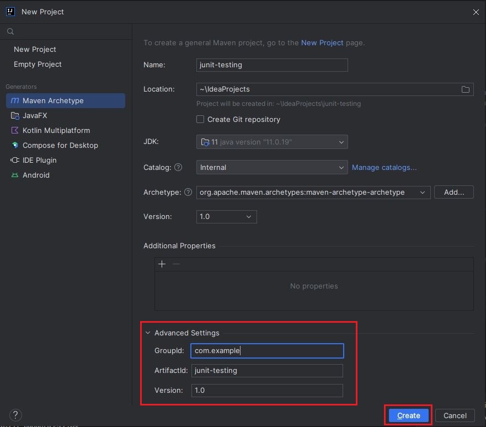Screen dimensions: 486x427
Task: Open the Catalog dropdown
Action: [x=272, y=167]
